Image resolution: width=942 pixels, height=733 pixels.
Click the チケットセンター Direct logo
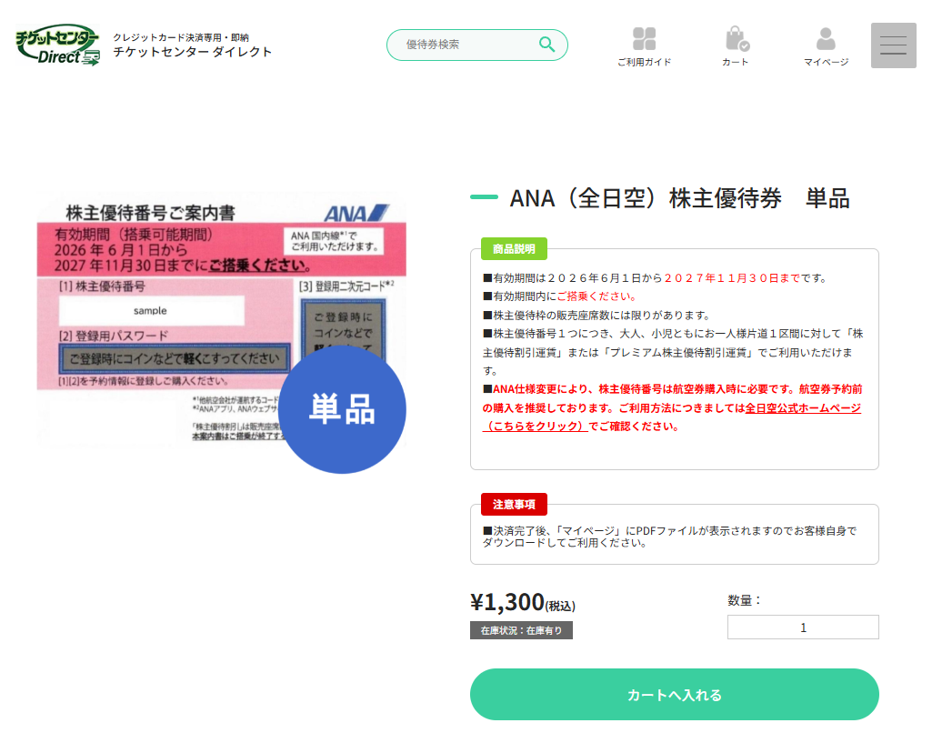coord(57,45)
